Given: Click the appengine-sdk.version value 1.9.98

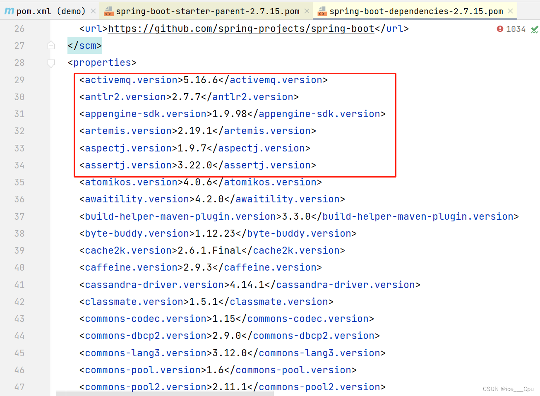Looking at the screenshot, I should pos(230,114).
